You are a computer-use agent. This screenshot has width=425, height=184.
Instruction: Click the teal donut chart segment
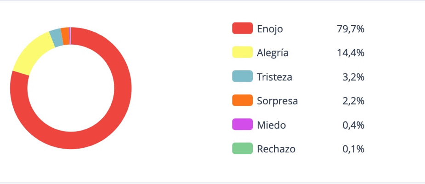[x=57, y=38]
